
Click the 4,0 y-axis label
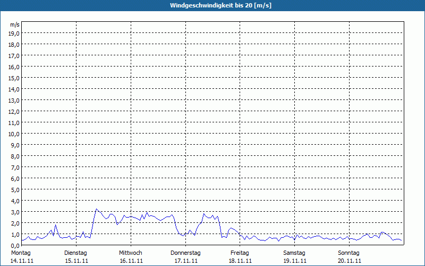click(15, 201)
